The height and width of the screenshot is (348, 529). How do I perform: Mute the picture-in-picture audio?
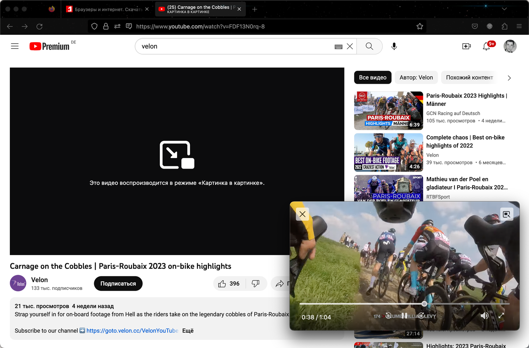pyautogui.click(x=485, y=316)
